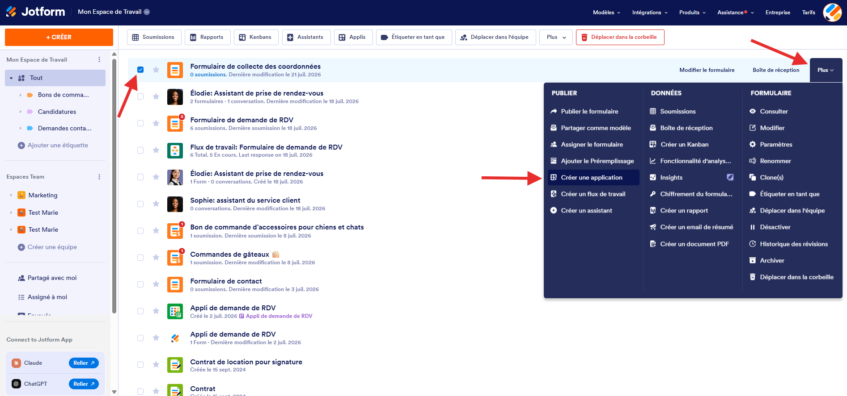The width and height of the screenshot is (847, 396).
Task: Expand the Assistance navigation menu
Action: (736, 13)
